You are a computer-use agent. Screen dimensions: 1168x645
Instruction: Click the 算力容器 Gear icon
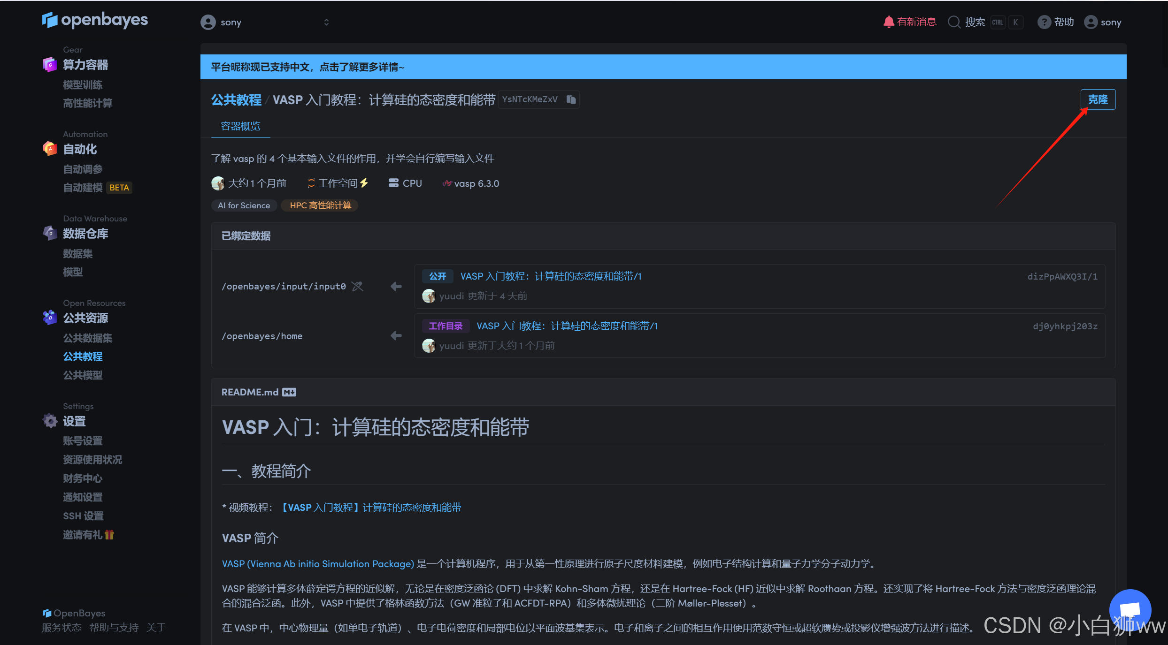coord(50,65)
